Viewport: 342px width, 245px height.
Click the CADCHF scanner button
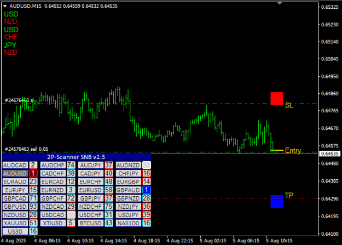[x=53, y=173]
